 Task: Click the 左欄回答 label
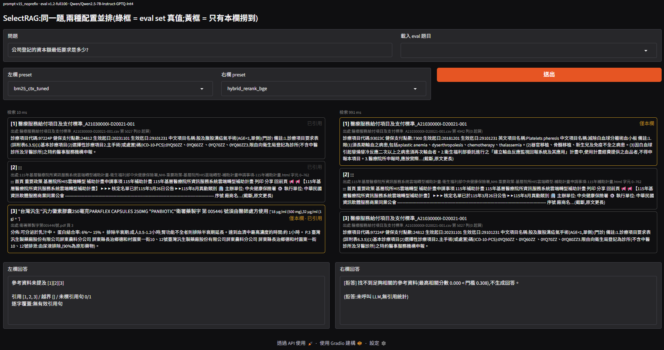18,269
